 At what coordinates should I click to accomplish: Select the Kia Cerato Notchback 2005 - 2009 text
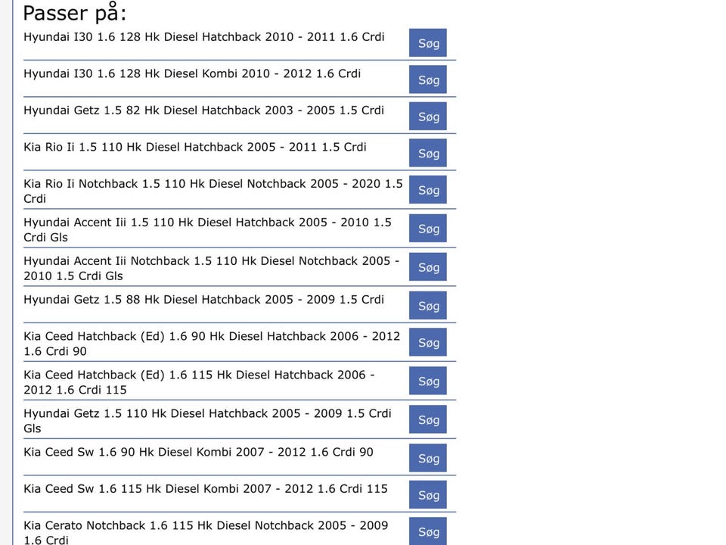coord(206,532)
